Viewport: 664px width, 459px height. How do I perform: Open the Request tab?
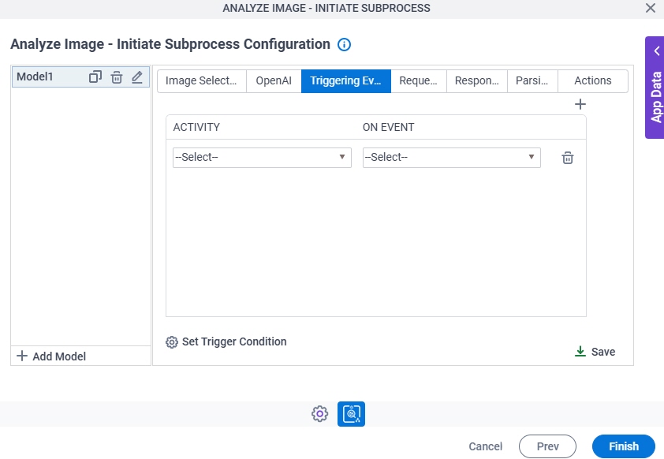[x=419, y=81]
